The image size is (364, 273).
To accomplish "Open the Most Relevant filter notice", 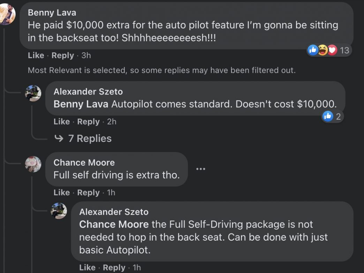I will [x=162, y=70].
